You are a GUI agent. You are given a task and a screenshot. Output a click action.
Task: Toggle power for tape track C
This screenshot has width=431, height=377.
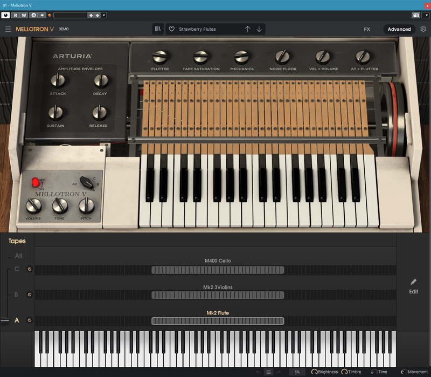coord(30,269)
